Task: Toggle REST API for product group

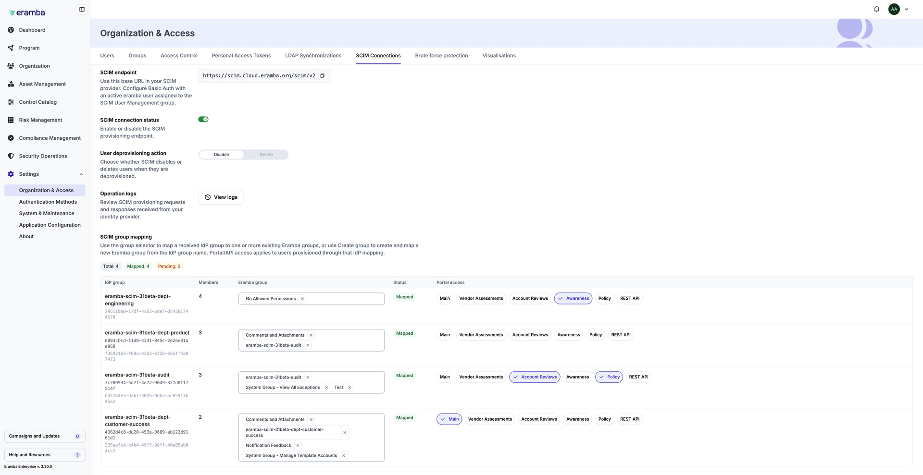Action: pyautogui.click(x=621, y=335)
